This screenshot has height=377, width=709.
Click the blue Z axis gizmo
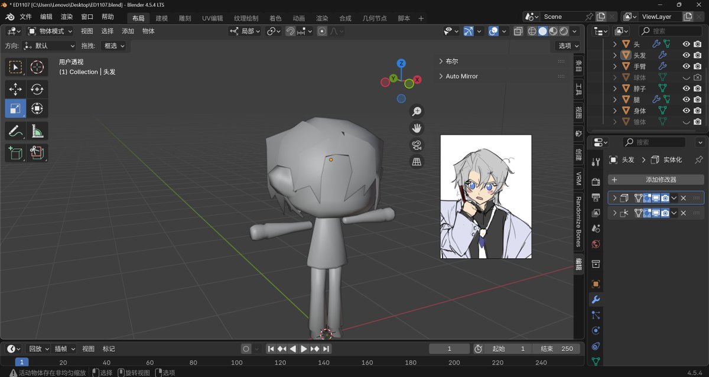tap(401, 63)
